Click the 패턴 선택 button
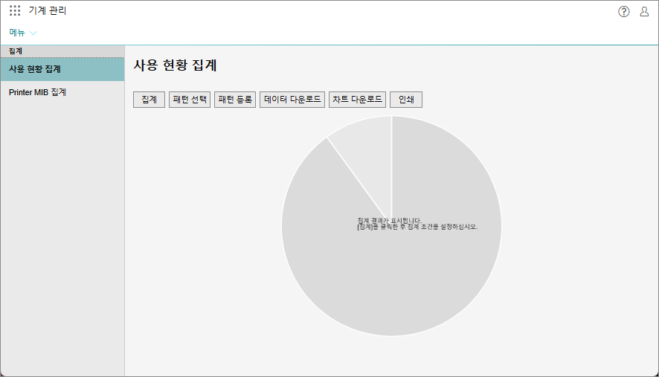 pyautogui.click(x=190, y=100)
